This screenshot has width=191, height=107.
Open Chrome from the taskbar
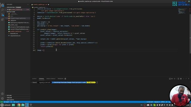(x=19, y=105)
